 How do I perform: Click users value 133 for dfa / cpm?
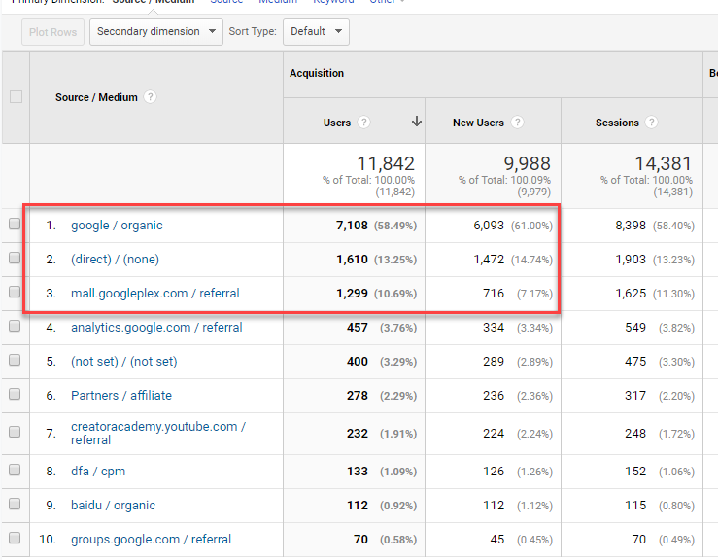(x=358, y=472)
